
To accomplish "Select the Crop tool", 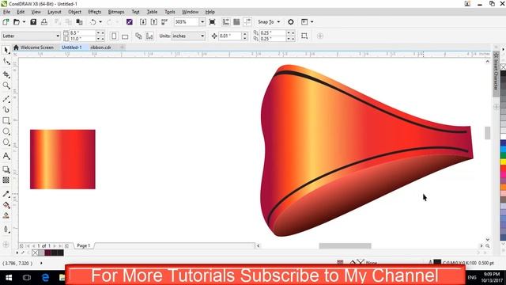I will coord(6,74).
